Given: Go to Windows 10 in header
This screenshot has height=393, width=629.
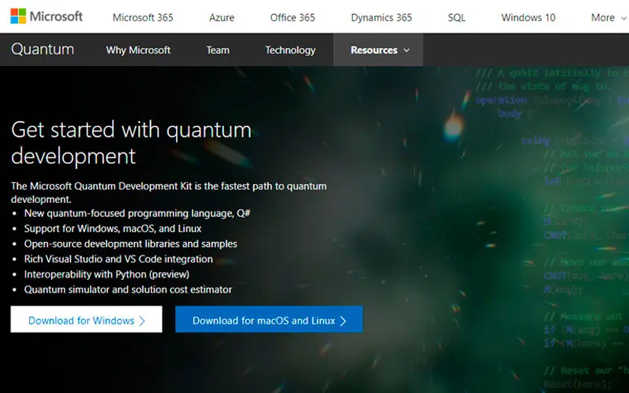Looking at the screenshot, I should [x=528, y=17].
